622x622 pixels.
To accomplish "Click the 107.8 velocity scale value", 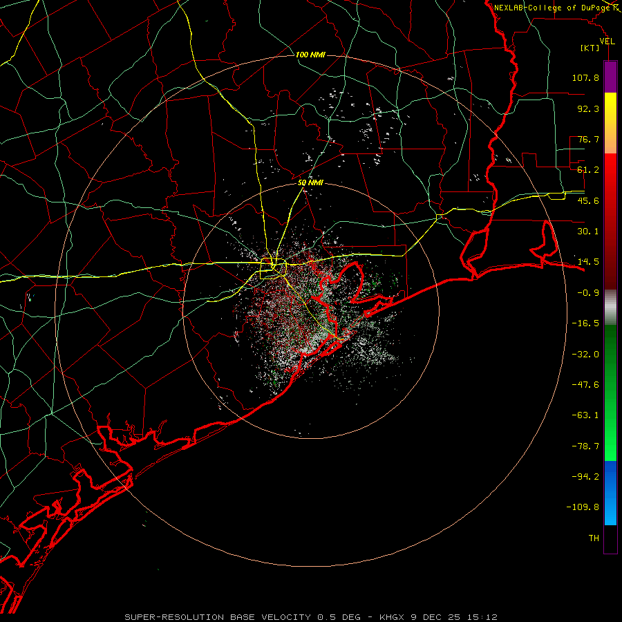I will tap(585, 77).
